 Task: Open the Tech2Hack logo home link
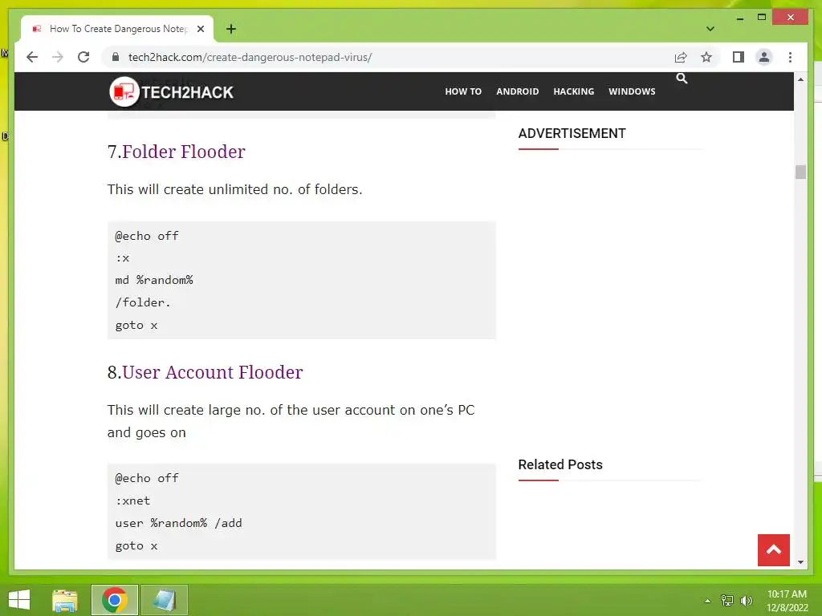pyautogui.click(x=172, y=91)
